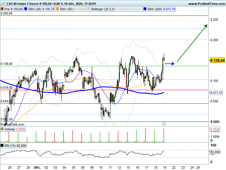Click the 22 date label on the time axis
The height and width of the screenshot is (170, 226).
pyautogui.click(x=174, y=167)
